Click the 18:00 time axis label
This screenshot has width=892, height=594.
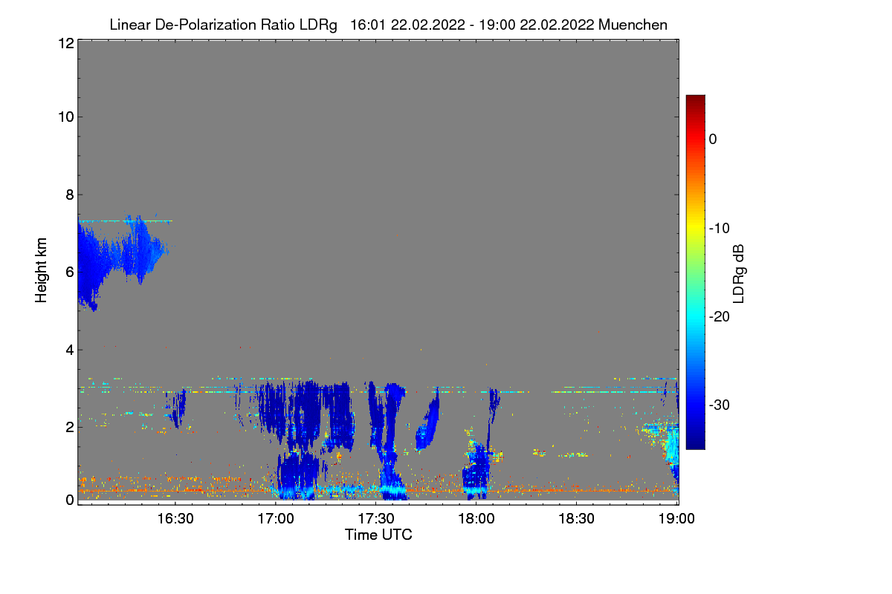point(476,519)
